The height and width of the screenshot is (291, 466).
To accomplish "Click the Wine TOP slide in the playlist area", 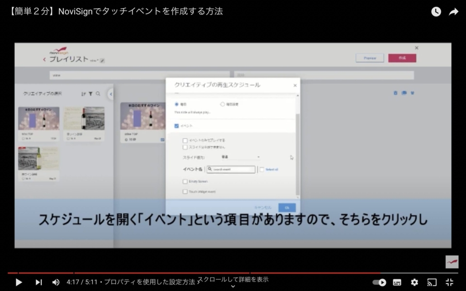I will coord(143,117).
